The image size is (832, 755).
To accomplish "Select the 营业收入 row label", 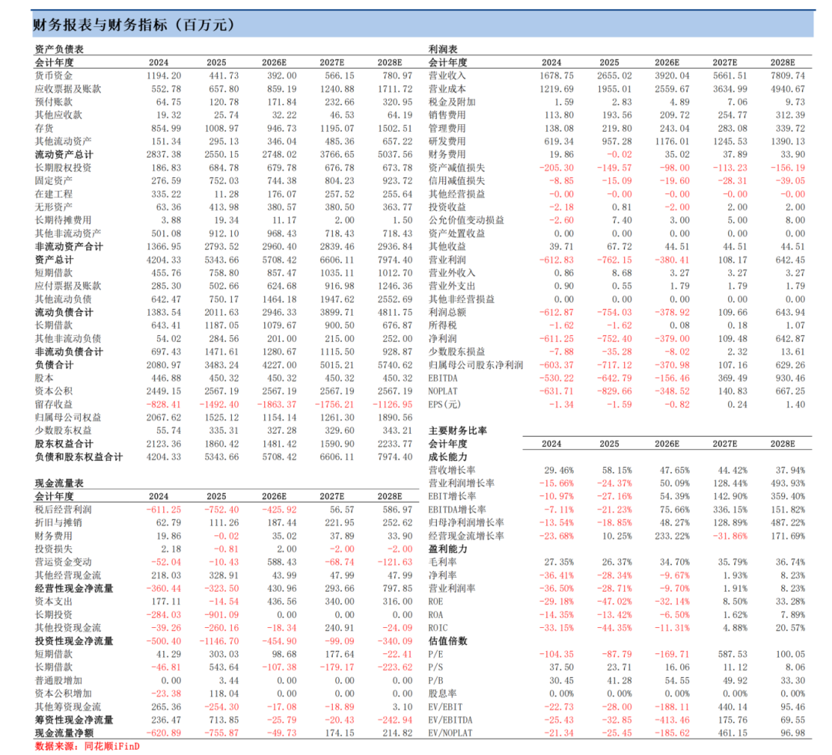I will [447, 75].
